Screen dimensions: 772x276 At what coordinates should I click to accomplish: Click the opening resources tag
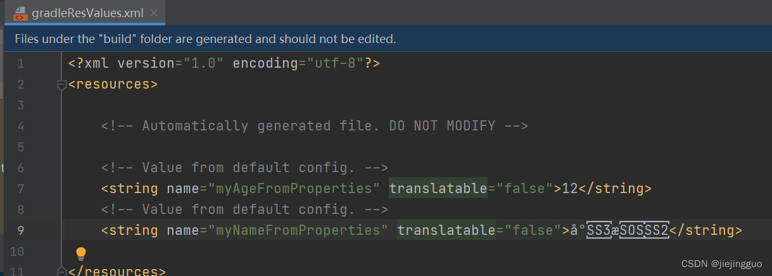pyautogui.click(x=113, y=84)
